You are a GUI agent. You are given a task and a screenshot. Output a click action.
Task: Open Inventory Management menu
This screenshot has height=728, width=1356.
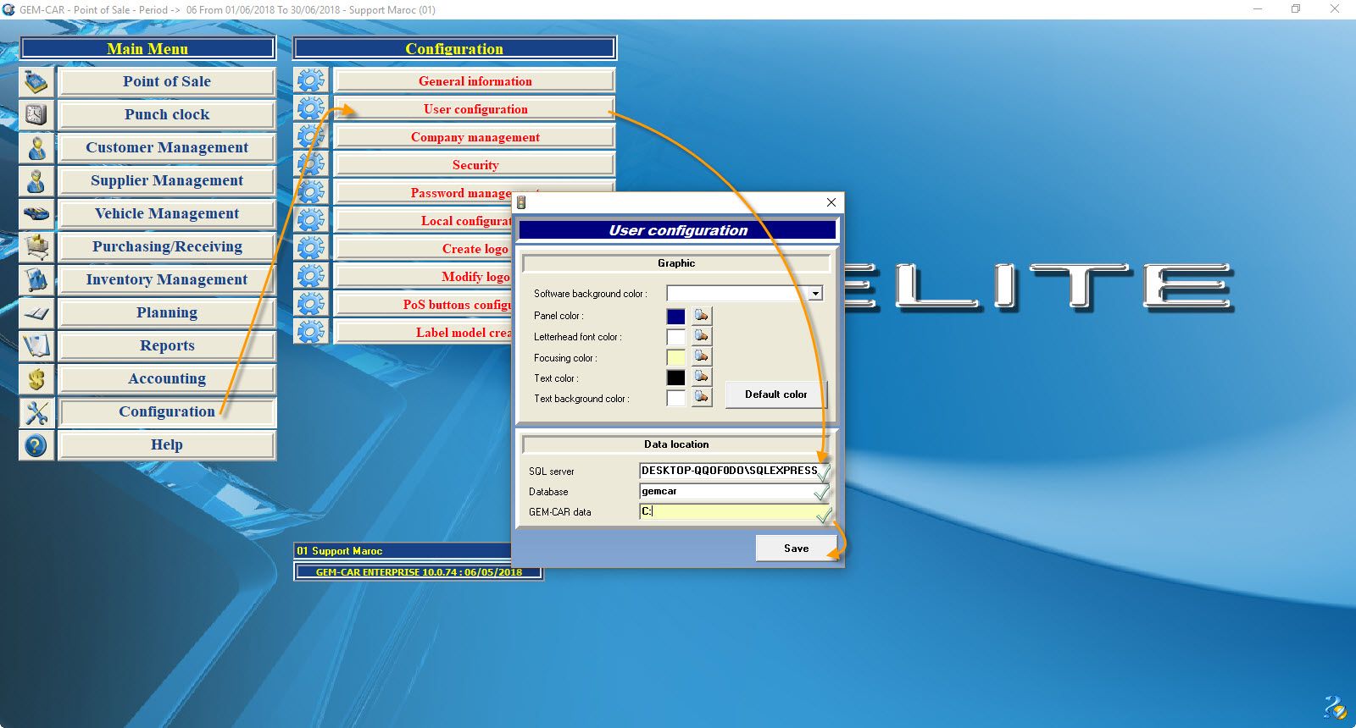pyautogui.click(x=167, y=279)
